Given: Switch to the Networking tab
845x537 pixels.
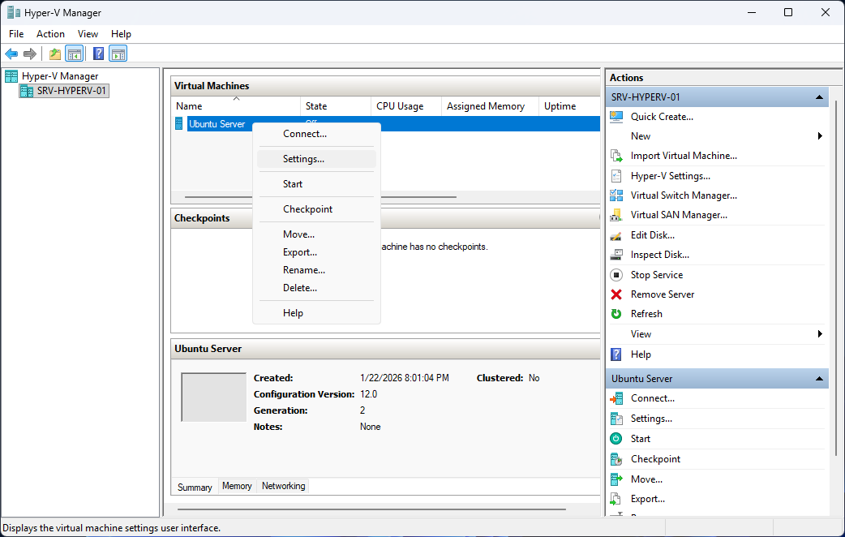Looking at the screenshot, I should click(283, 486).
